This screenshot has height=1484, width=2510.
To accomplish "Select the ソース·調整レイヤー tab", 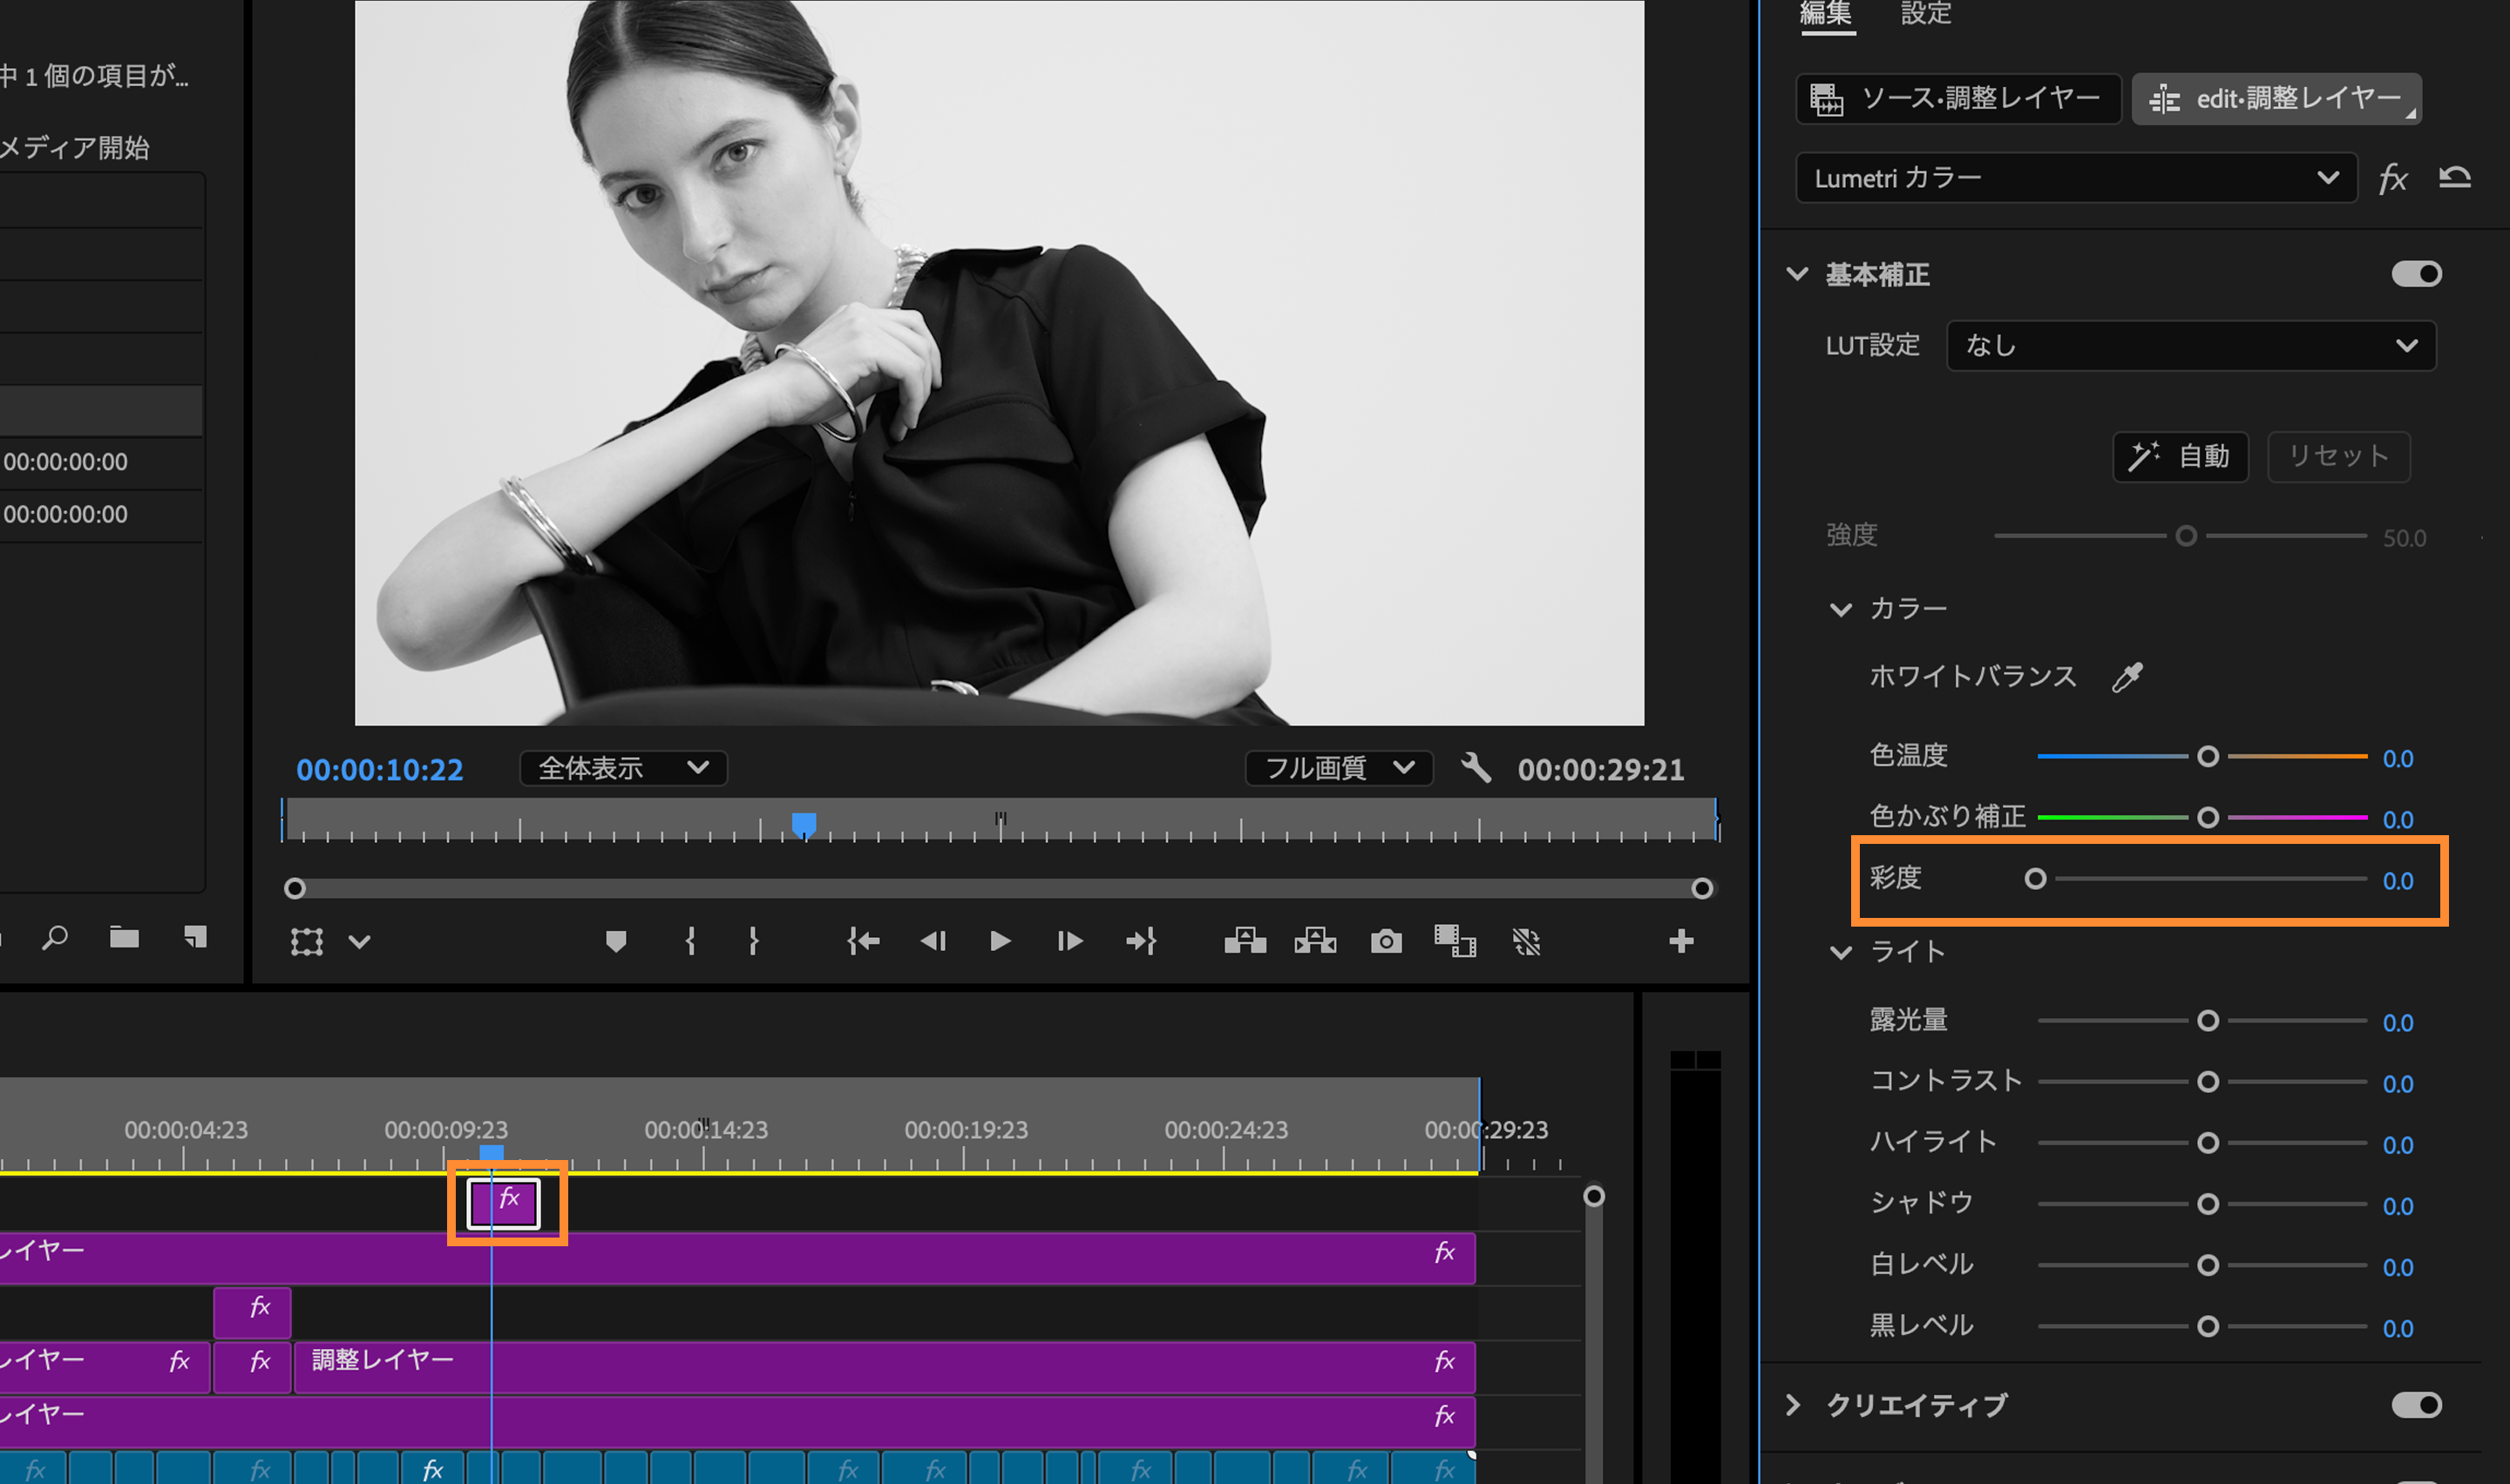I will coord(1957,98).
